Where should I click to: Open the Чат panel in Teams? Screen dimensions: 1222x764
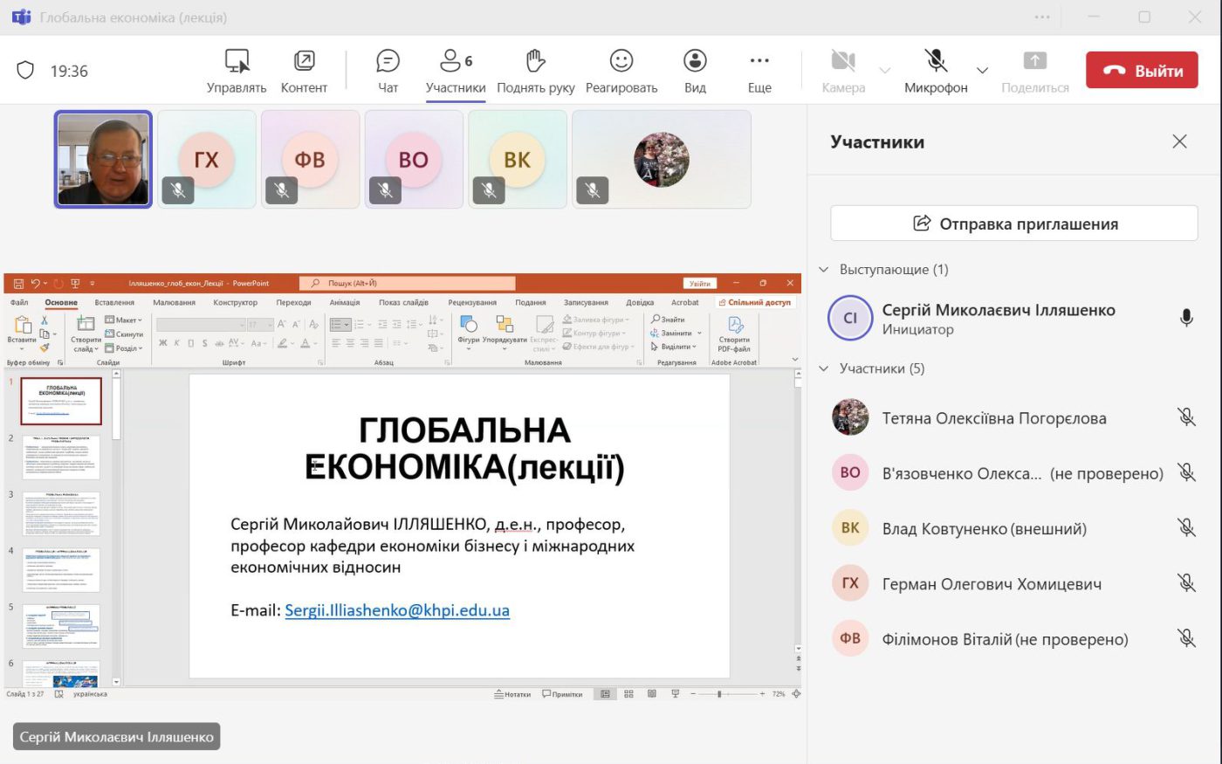click(x=387, y=70)
